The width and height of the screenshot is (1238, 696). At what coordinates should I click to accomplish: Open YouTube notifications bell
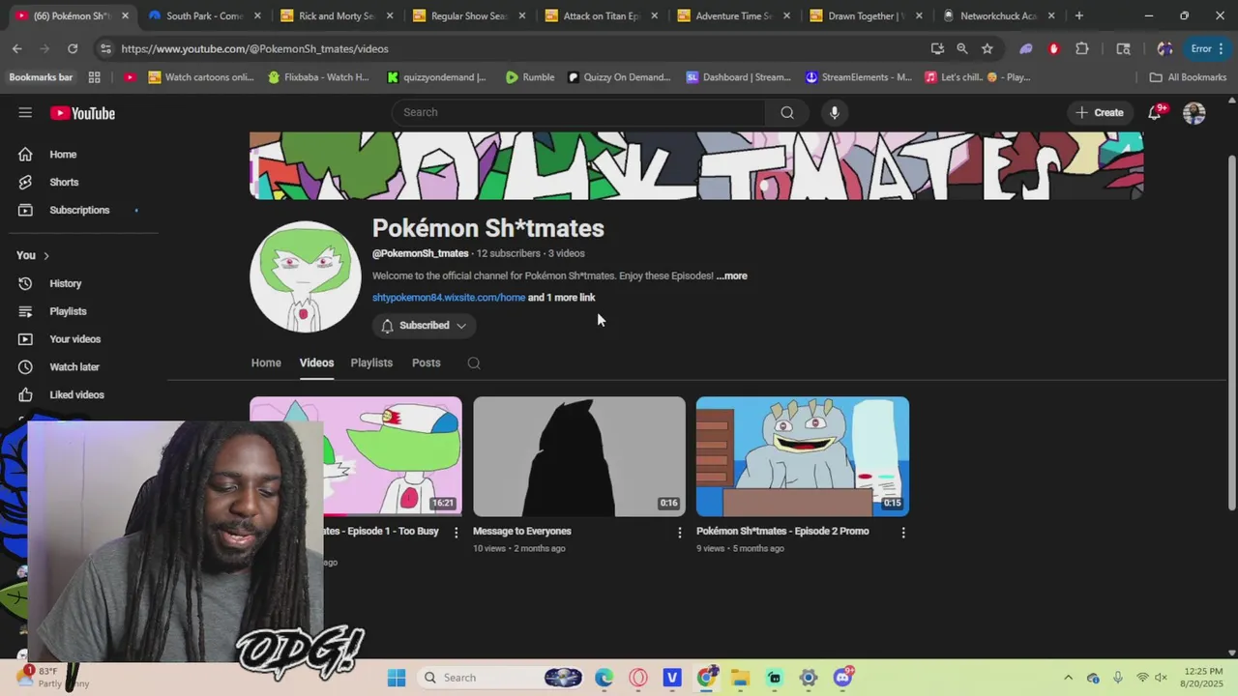[x=1154, y=112]
